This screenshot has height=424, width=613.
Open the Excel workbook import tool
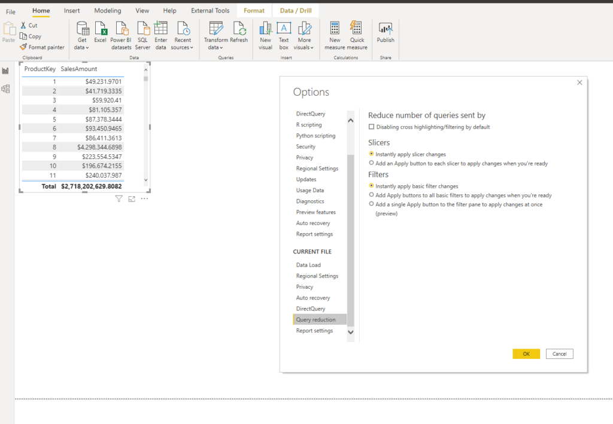point(100,33)
